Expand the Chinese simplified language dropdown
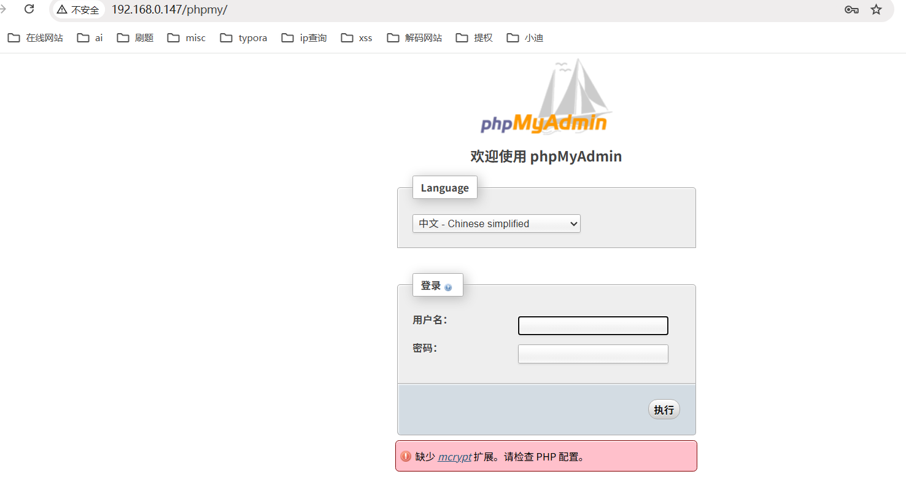 [x=497, y=223]
